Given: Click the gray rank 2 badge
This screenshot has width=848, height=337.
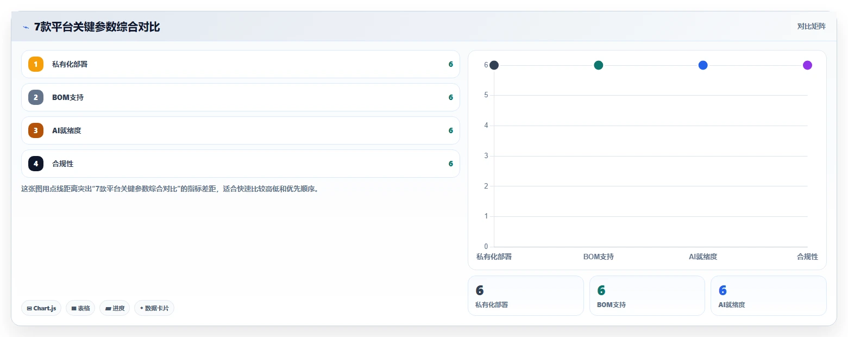Looking at the screenshot, I should point(36,97).
